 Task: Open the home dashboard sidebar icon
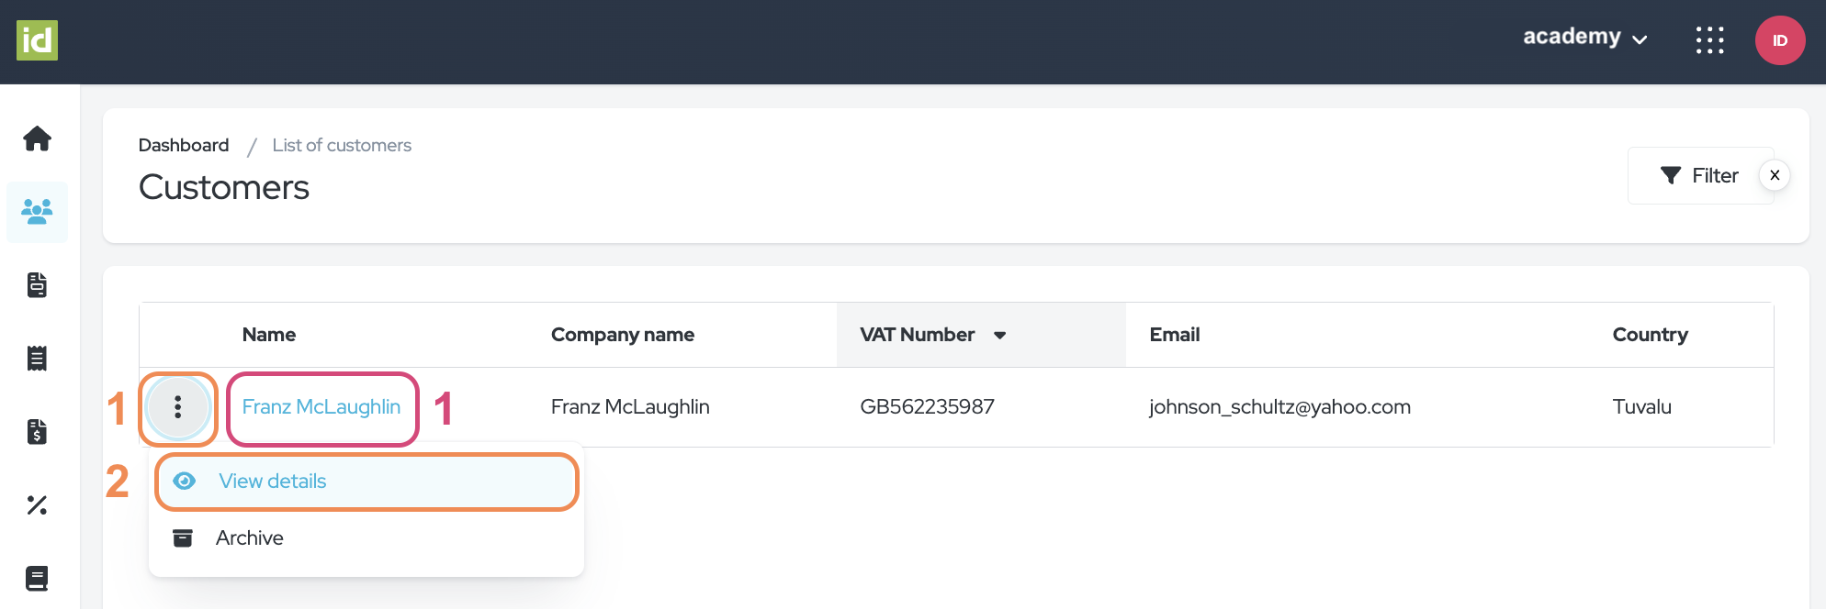click(37, 138)
